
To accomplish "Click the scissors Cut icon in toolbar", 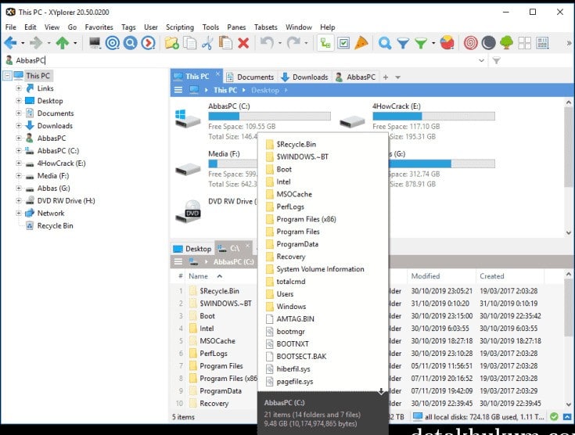I will pyautogui.click(x=207, y=43).
